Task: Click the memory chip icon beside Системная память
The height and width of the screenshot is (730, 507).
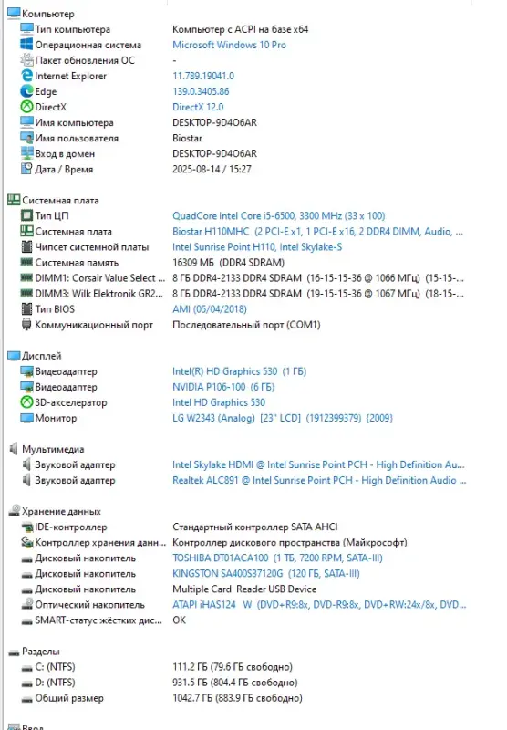Action: [x=26, y=262]
